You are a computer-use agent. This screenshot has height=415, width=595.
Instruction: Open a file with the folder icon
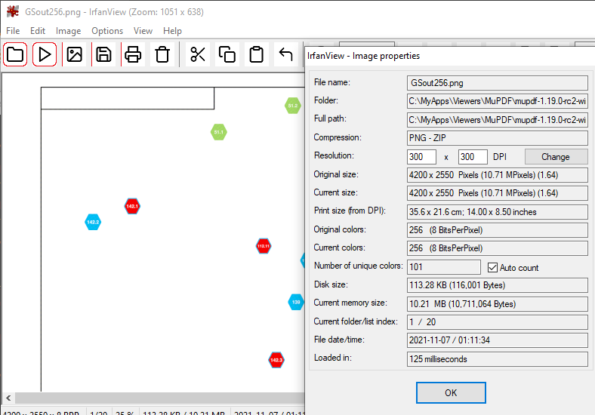click(15, 54)
